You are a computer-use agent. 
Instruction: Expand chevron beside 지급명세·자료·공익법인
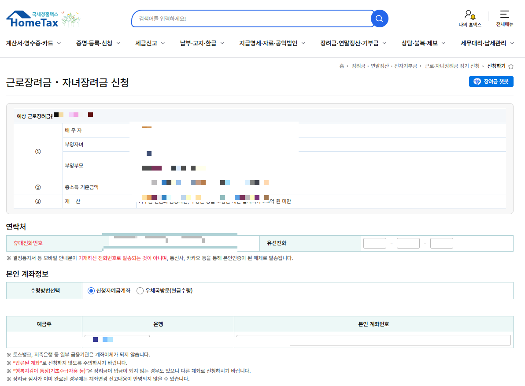(x=303, y=43)
